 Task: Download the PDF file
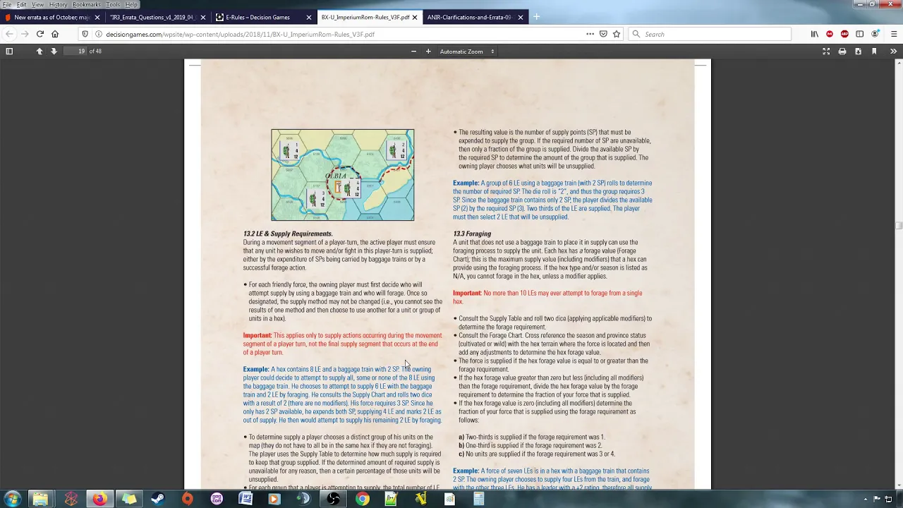(x=858, y=51)
